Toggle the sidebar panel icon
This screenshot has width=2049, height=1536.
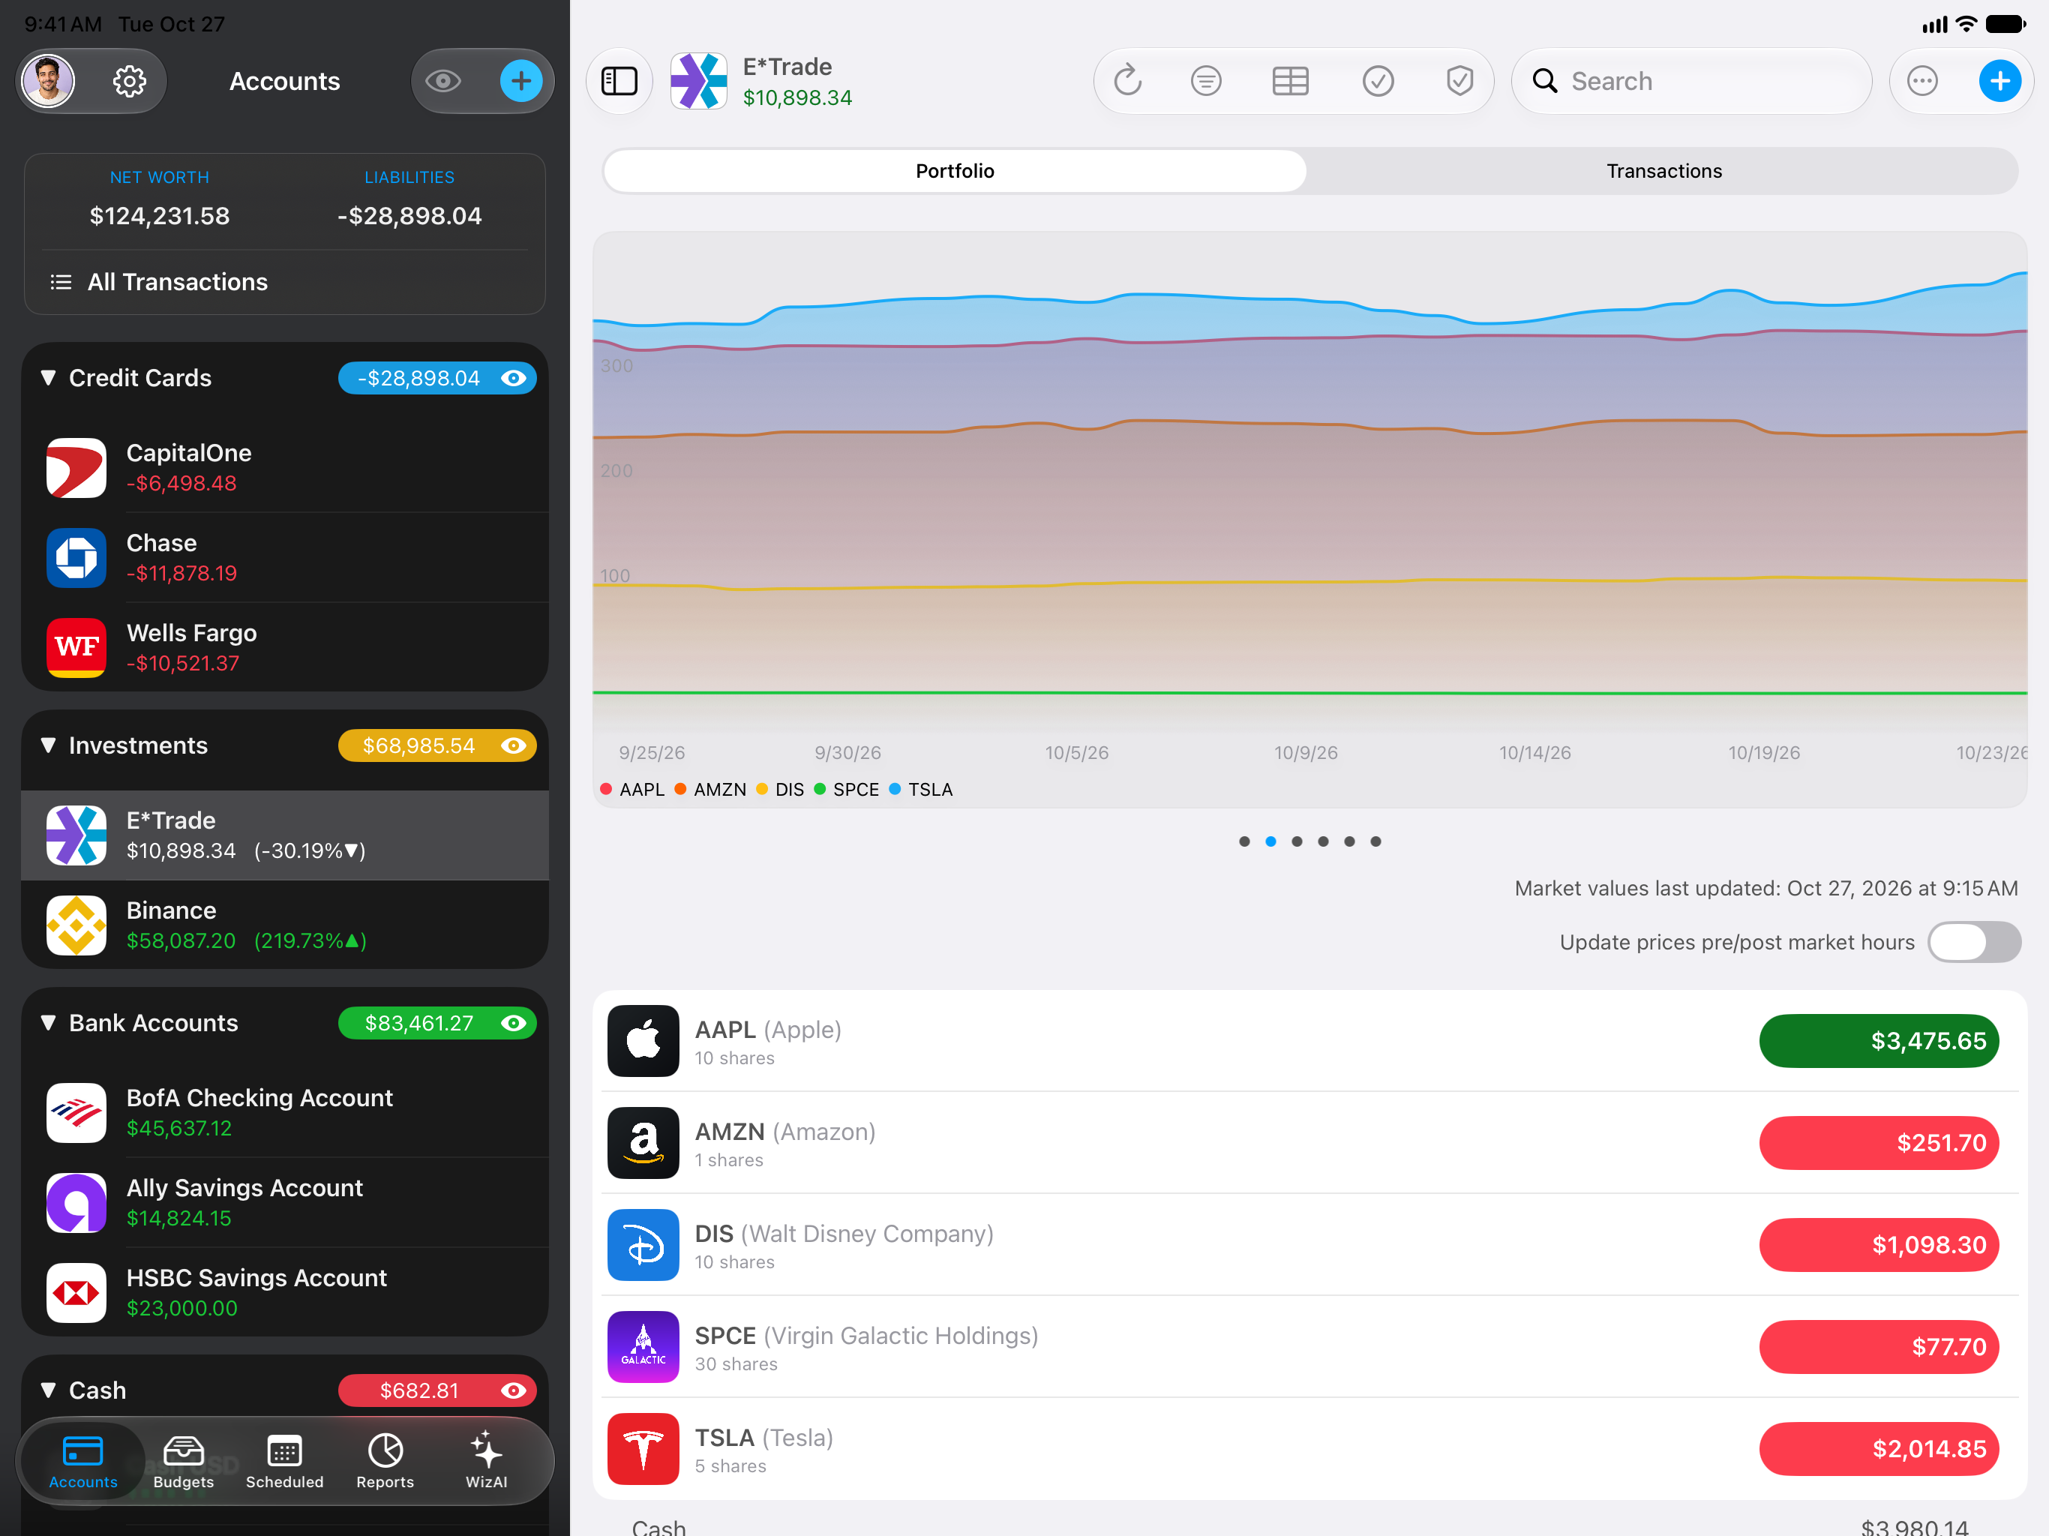[x=619, y=82]
